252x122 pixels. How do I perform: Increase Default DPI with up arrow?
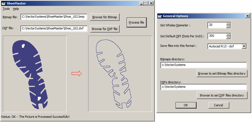(228, 34)
